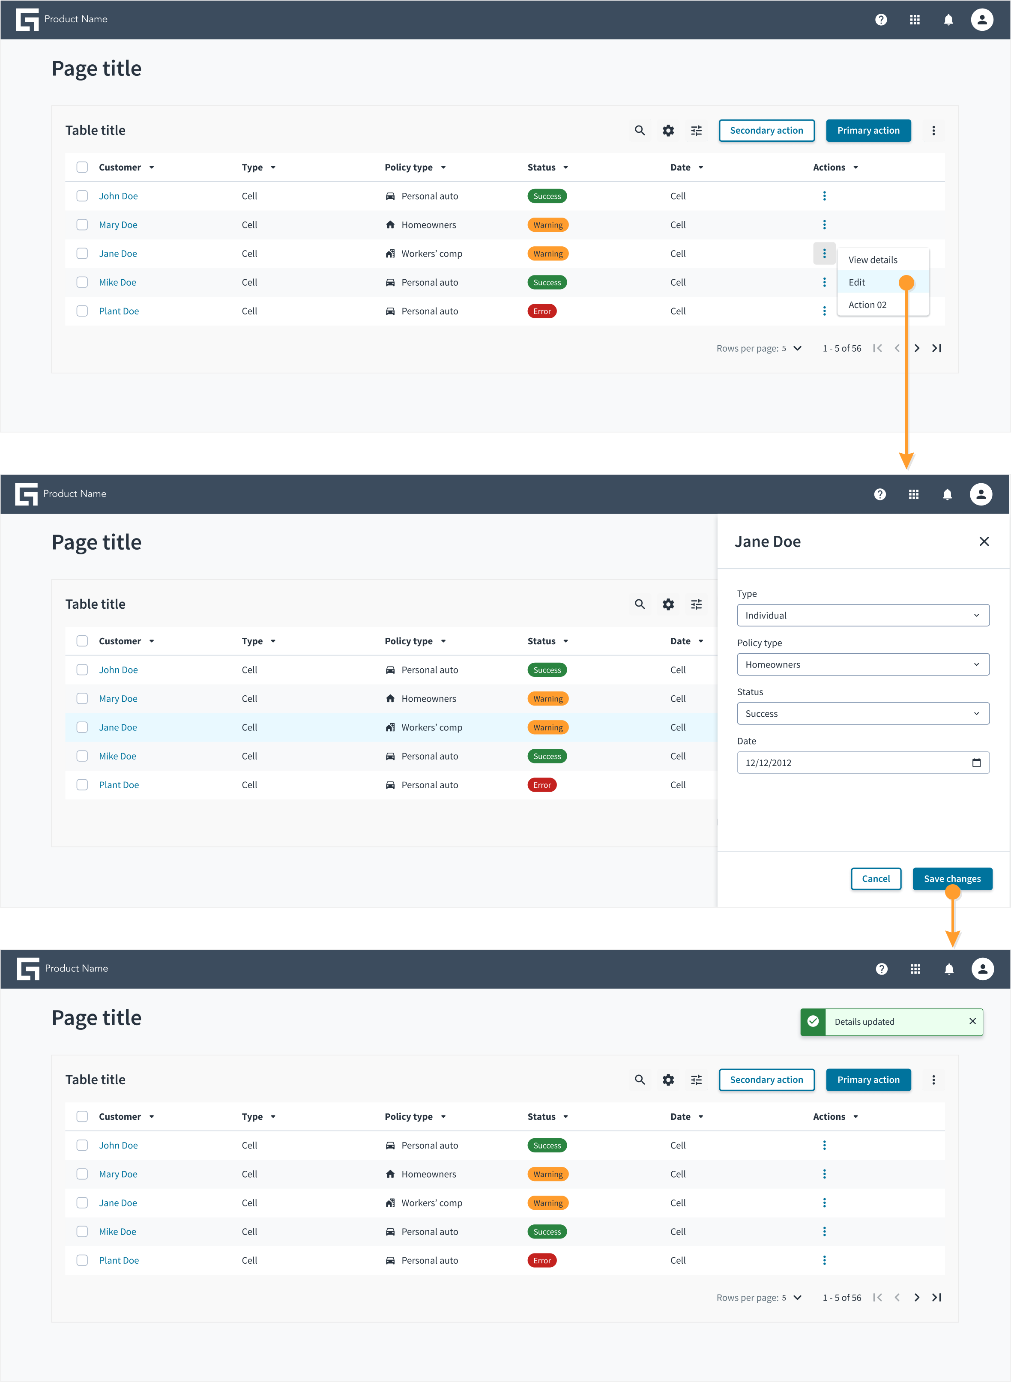Open Status dropdown showing Success
Image resolution: width=1011 pixels, height=1382 pixels.
[x=863, y=714]
